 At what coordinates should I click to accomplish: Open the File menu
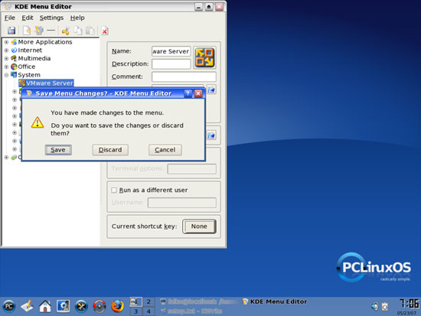pyautogui.click(x=10, y=18)
